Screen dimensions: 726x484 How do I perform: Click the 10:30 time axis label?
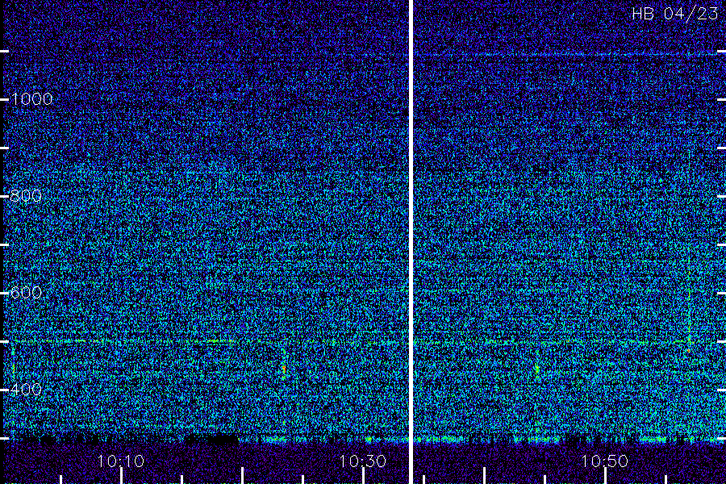click(362, 461)
